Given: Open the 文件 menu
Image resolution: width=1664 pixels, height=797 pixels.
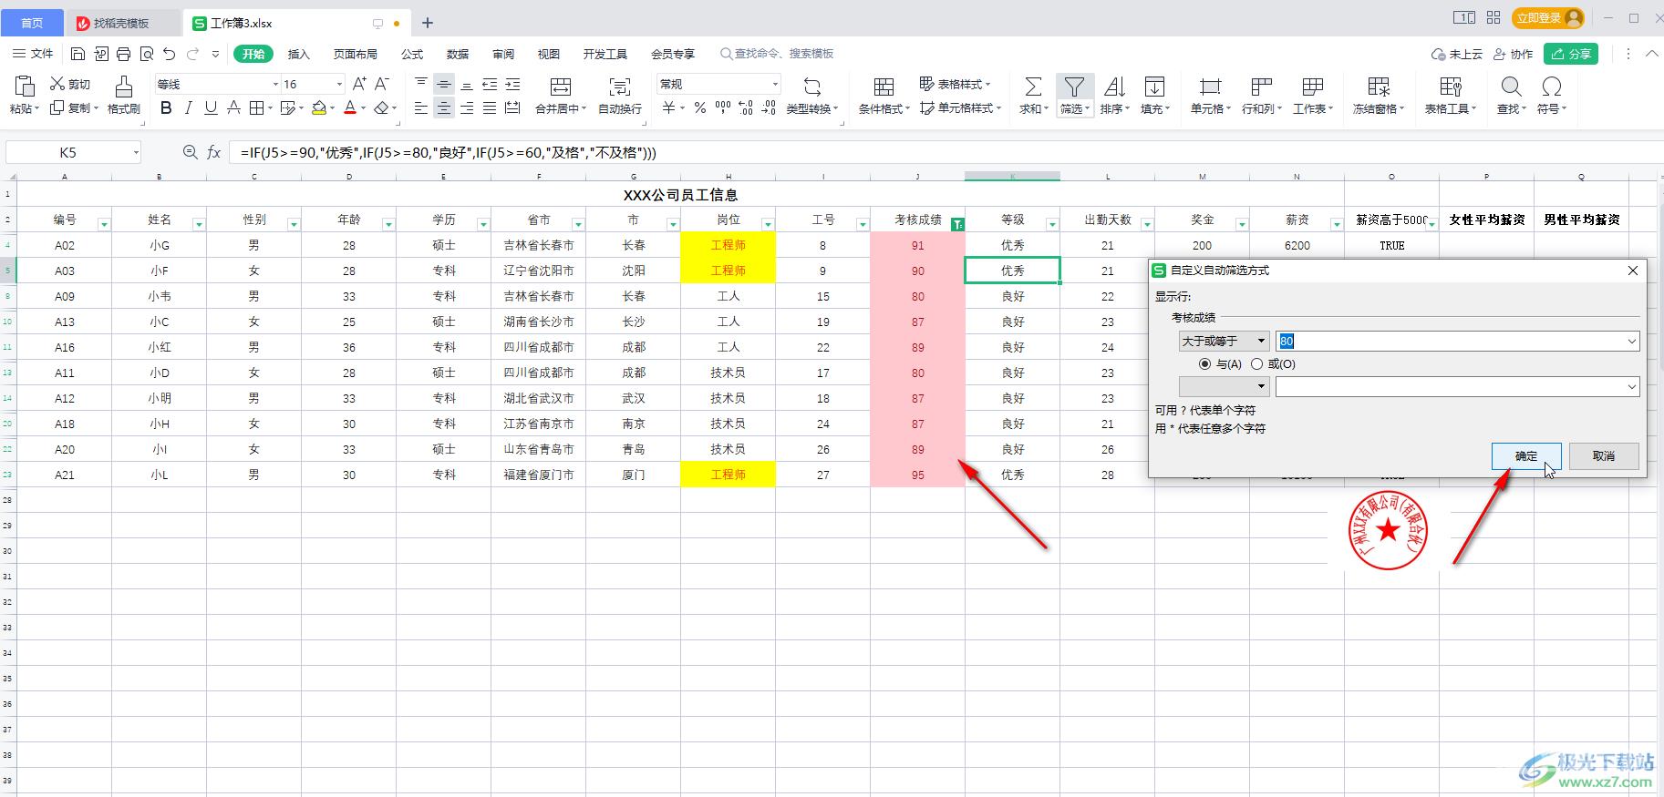Looking at the screenshot, I should tap(34, 54).
